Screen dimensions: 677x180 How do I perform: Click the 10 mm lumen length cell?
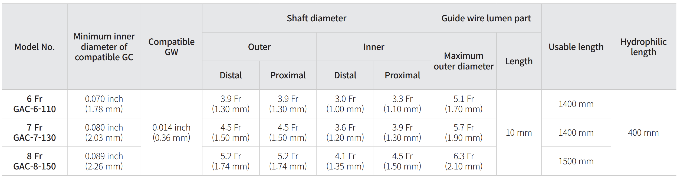[519, 133]
